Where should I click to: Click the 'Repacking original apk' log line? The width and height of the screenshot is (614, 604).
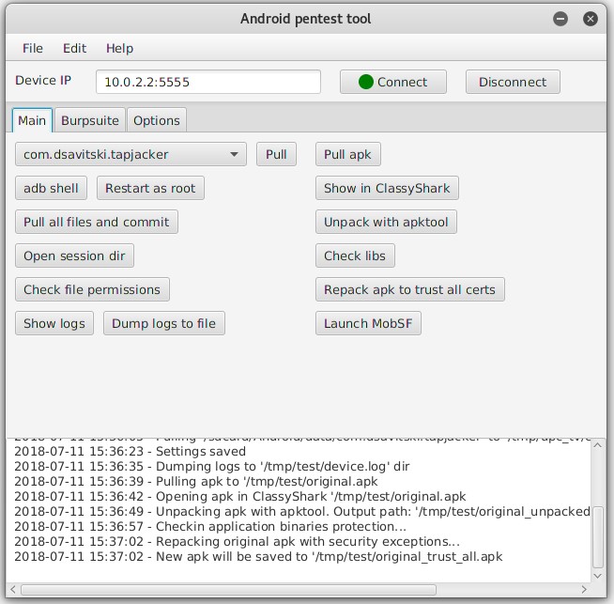pos(237,541)
